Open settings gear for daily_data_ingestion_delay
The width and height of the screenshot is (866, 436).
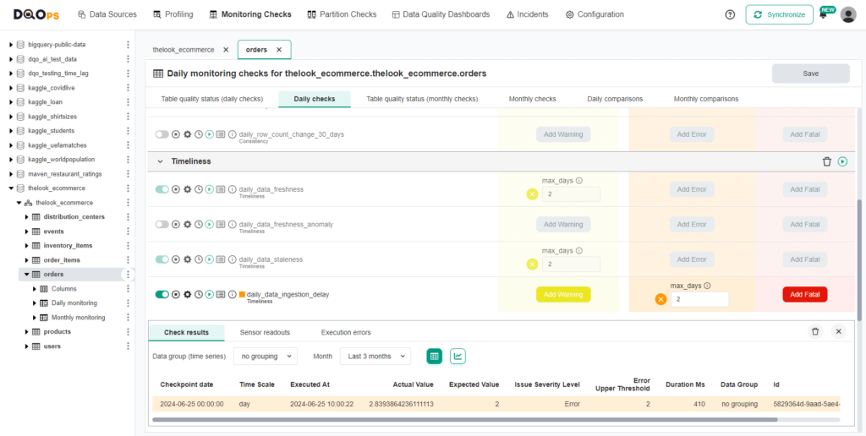pos(187,295)
